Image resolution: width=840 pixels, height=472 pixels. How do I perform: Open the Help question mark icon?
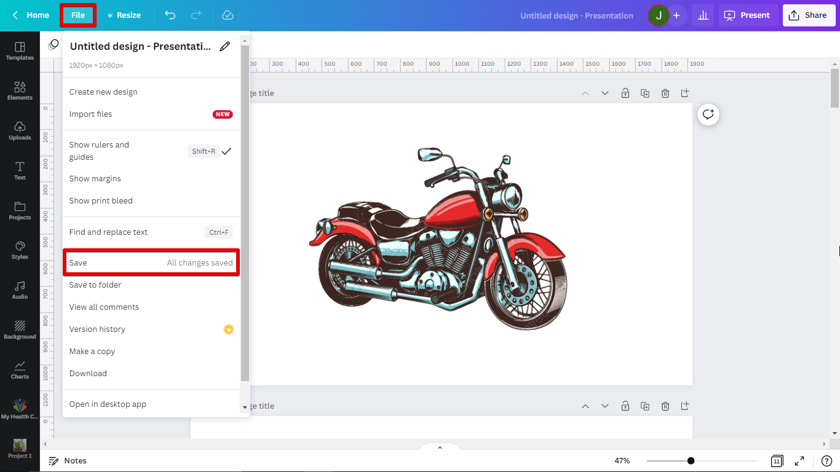point(826,461)
